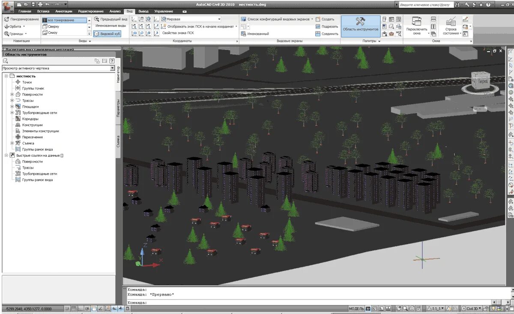Image resolution: width=514 pixels, height=314 pixels.
Task: Switch to the Вывод ribbon tab
Action: 144,11
